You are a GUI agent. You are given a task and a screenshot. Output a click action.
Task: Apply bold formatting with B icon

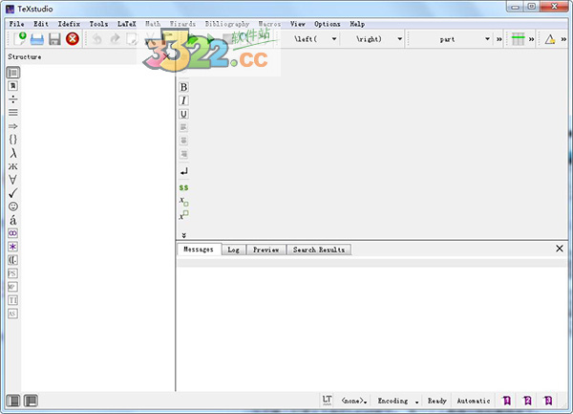pos(183,87)
